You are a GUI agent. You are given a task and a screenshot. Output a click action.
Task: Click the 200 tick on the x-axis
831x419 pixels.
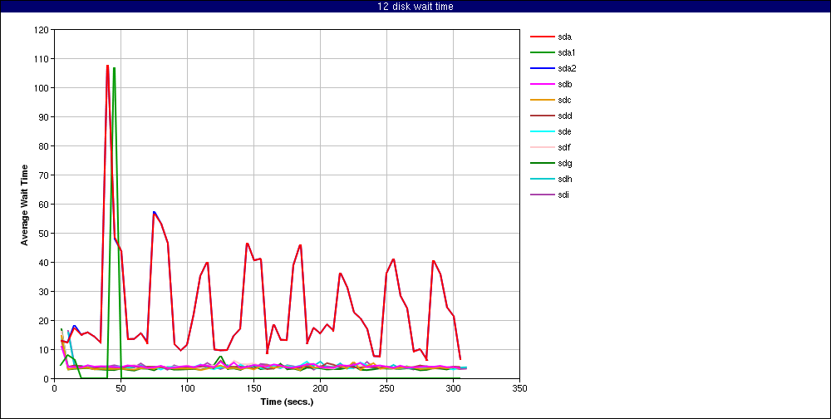[x=320, y=388]
